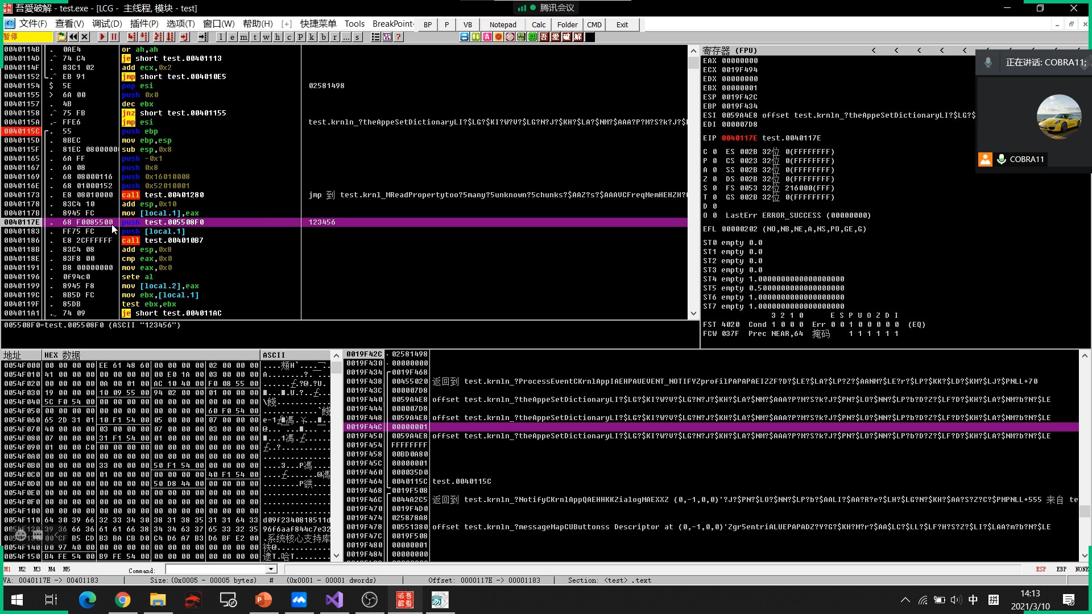The height and width of the screenshot is (614, 1092).
Task: Toggle the M4 memory dump tab
Action: click(52, 569)
